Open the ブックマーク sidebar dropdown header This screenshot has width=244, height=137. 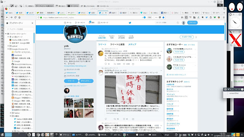click(16, 23)
